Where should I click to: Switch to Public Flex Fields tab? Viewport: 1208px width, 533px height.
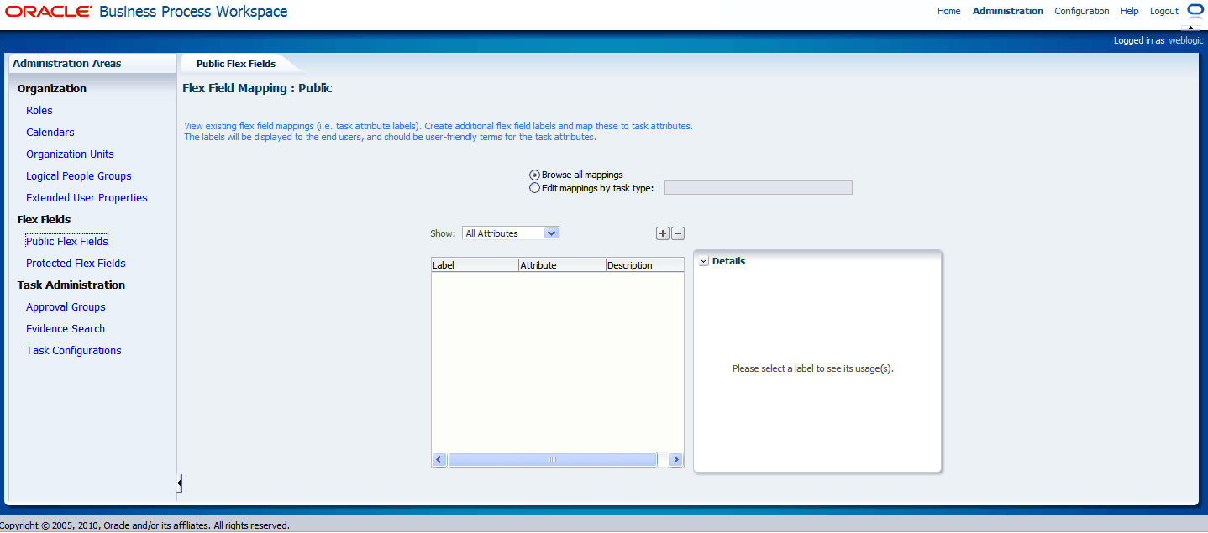point(235,64)
